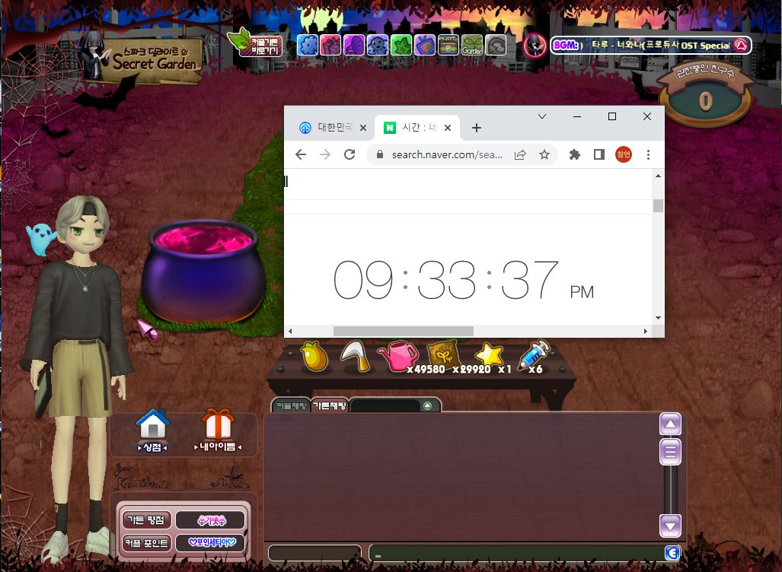This screenshot has height=572, width=782.
Task: Open the pink gift box icon in the game toolbar
Action: [x=330, y=46]
